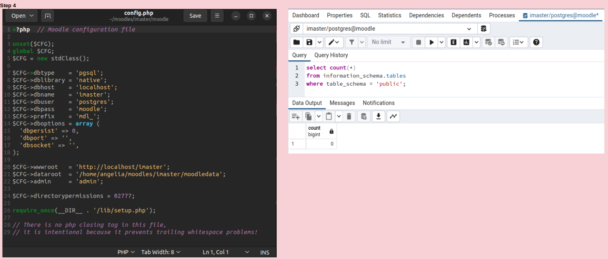Click the new document icon in text editor

(x=48, y=16)
